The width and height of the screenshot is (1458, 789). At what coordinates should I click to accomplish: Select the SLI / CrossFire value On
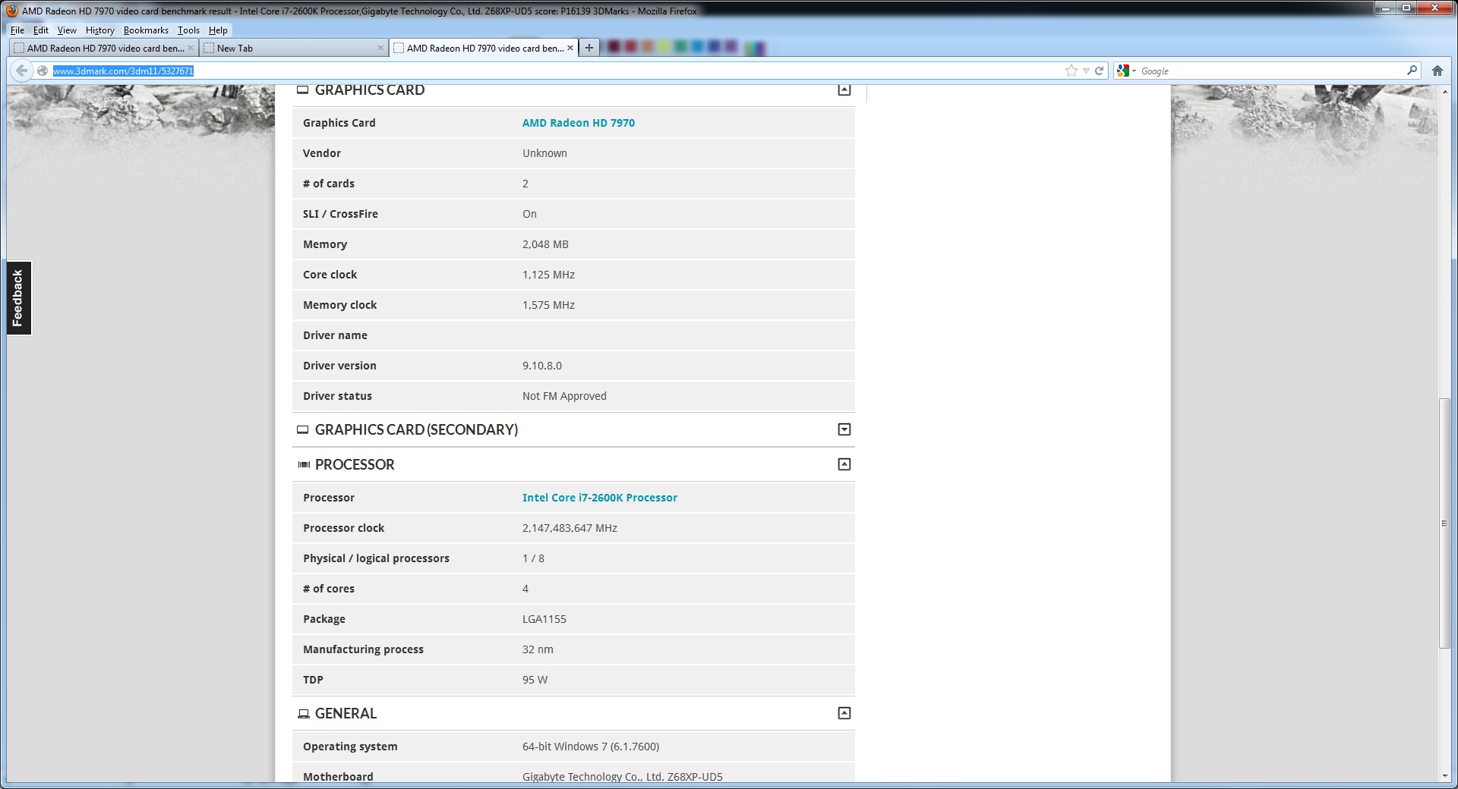pyautogui.click(x=529, y=214)
